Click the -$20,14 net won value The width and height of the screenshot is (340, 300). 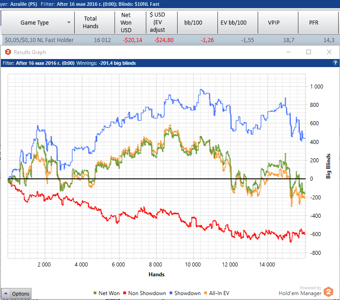[x=132, y=40]
